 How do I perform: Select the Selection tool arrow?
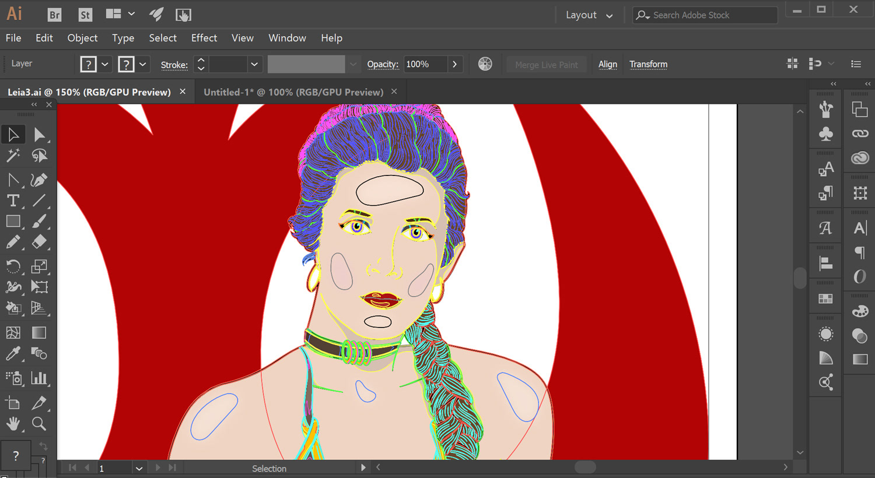[13, 135]
